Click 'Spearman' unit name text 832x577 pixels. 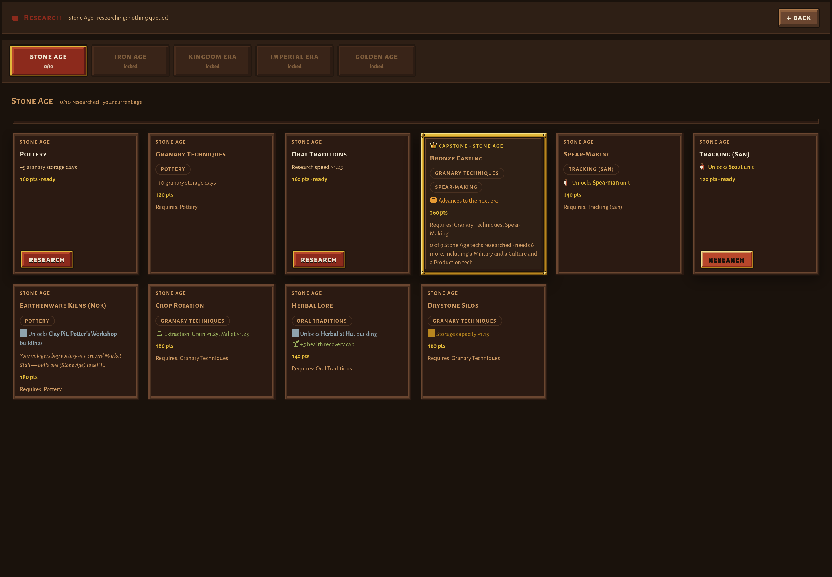606,183
